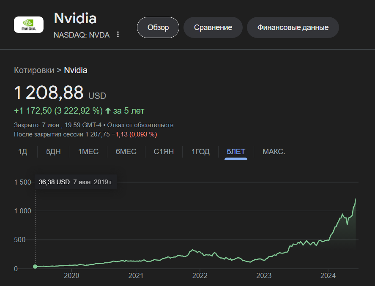
Task: Select the С1ЯН year-to-date range
Action: (x=164, y=152)
